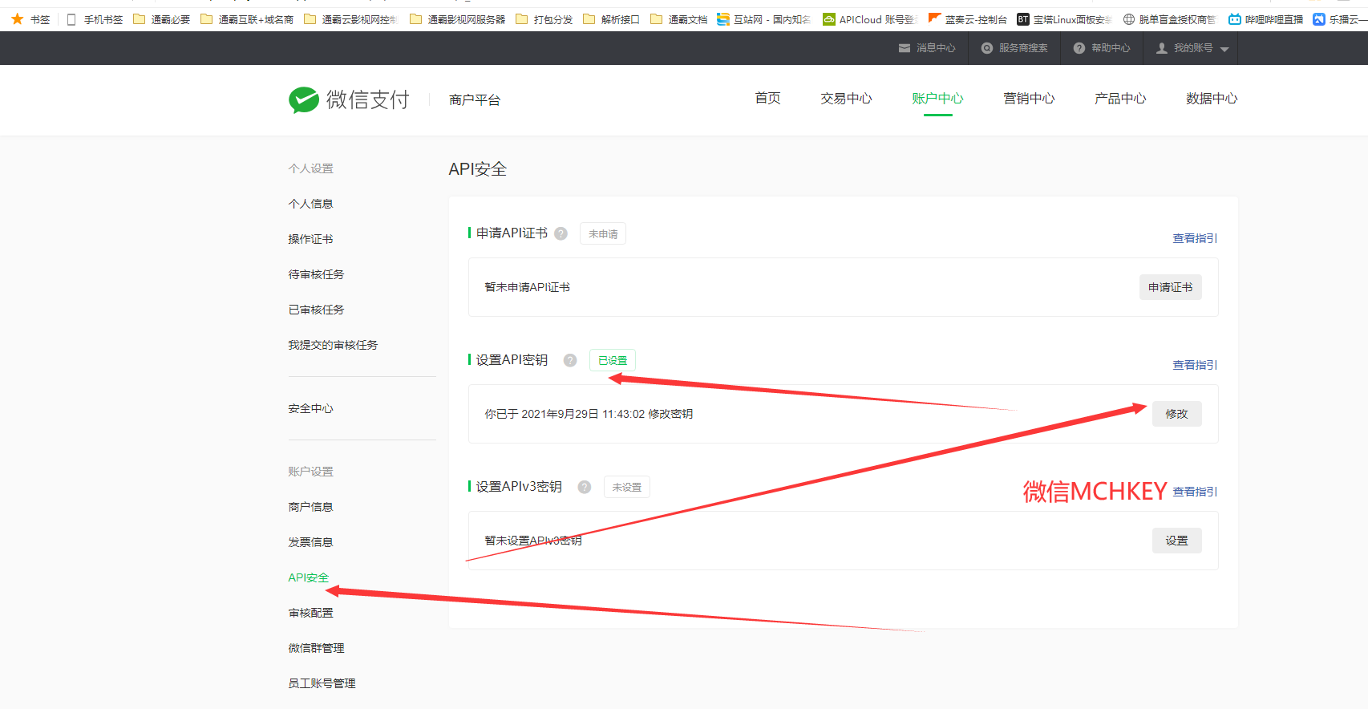The image size is (1368, 709).
Task: Open 查看指引 link for API密钥
Action: coord(1195,365)
